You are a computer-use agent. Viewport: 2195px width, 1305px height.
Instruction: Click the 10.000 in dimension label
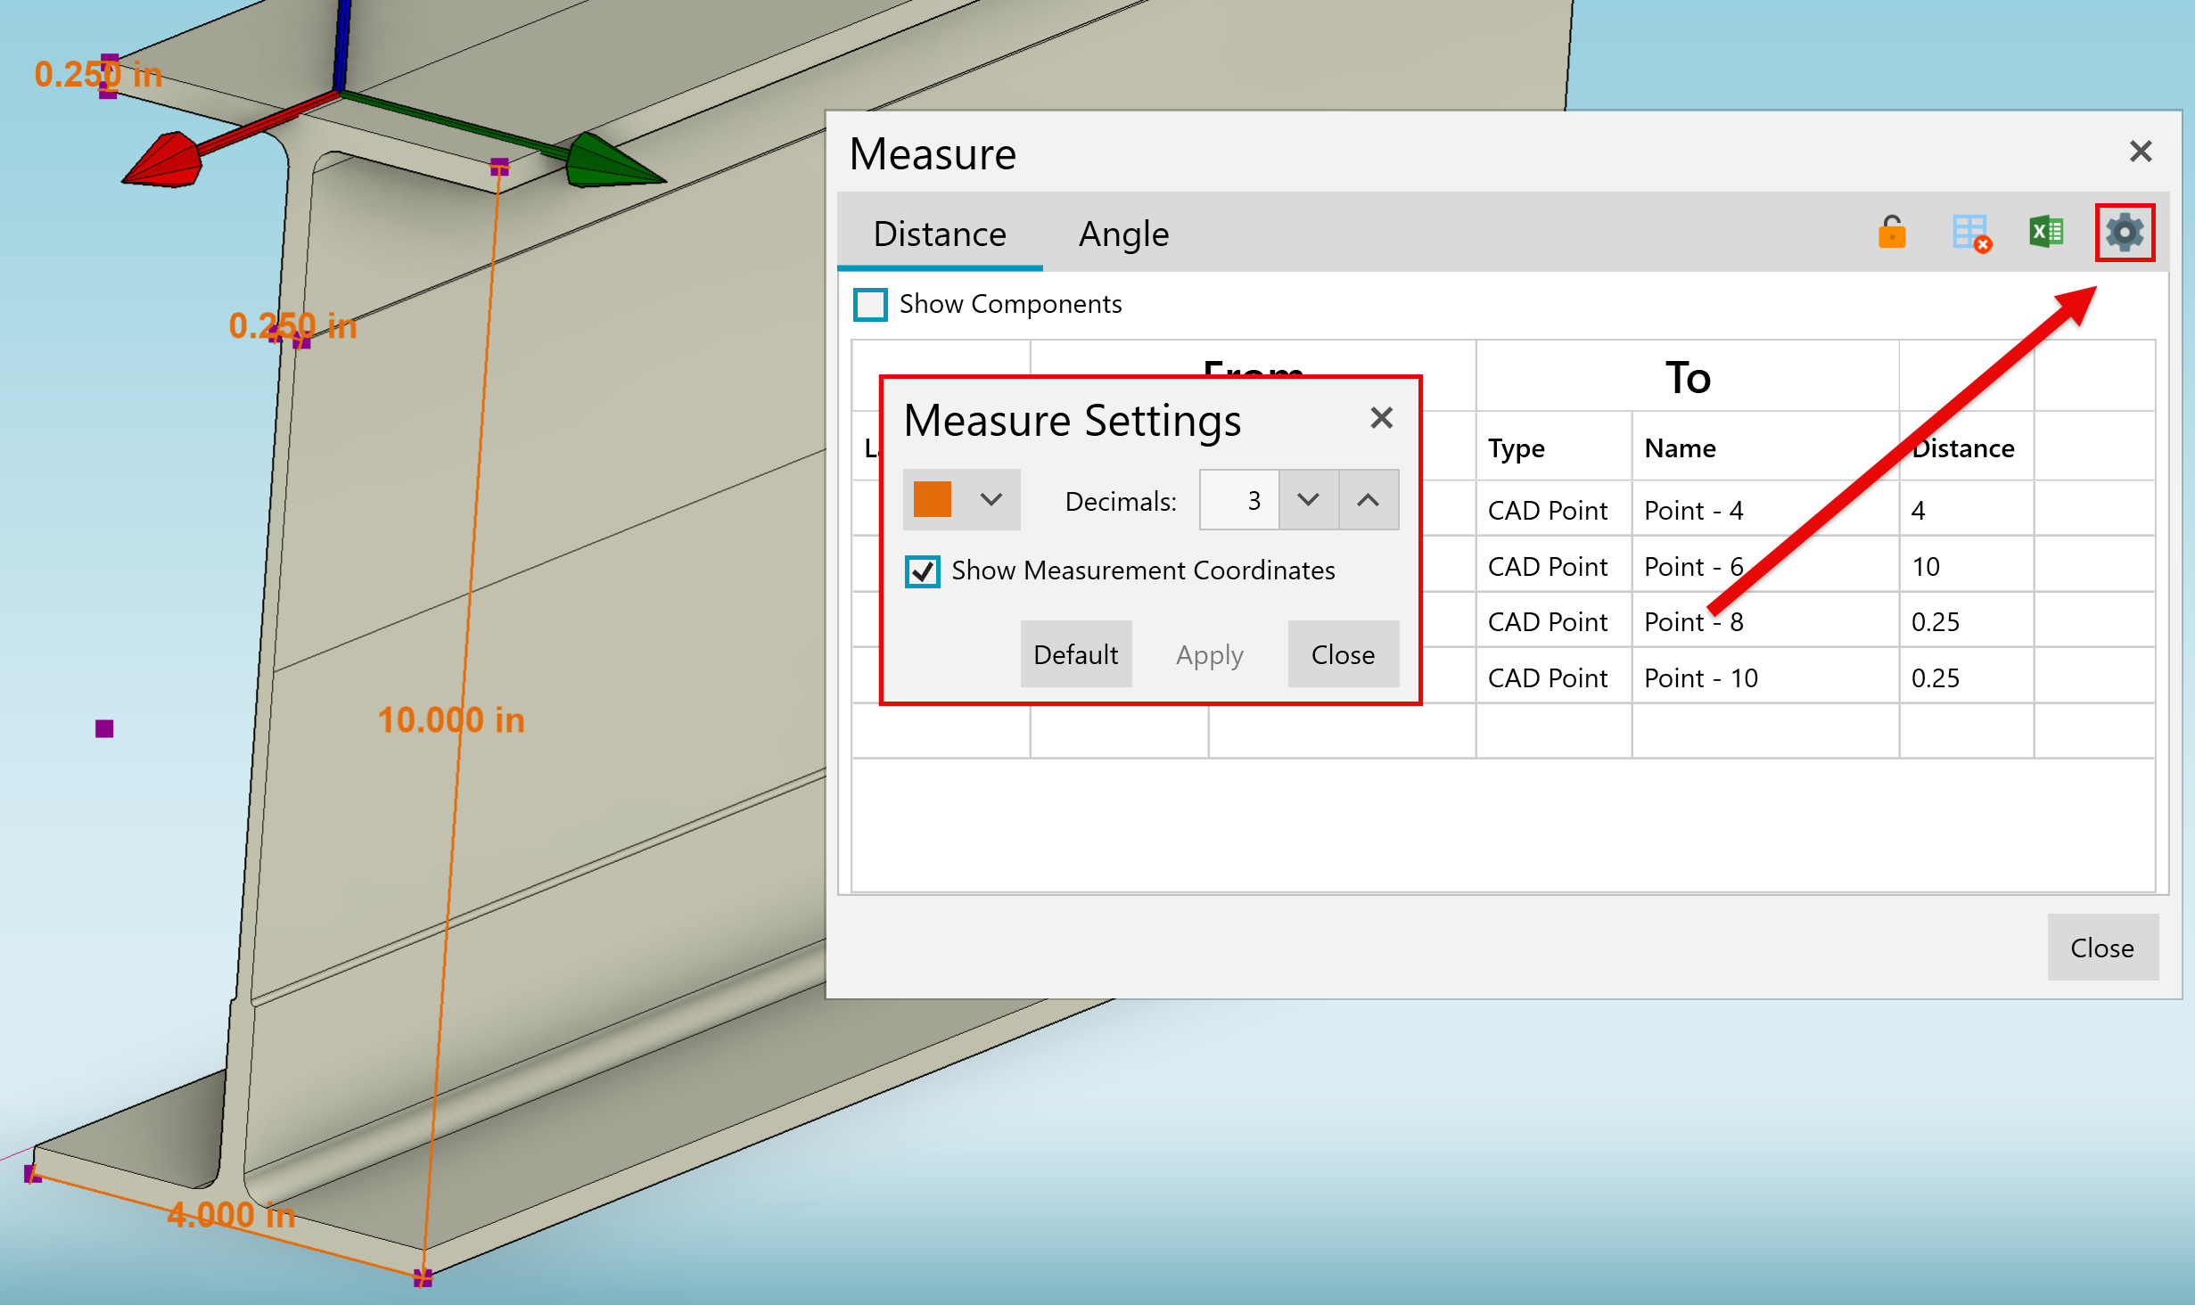(x=451, y=720)
